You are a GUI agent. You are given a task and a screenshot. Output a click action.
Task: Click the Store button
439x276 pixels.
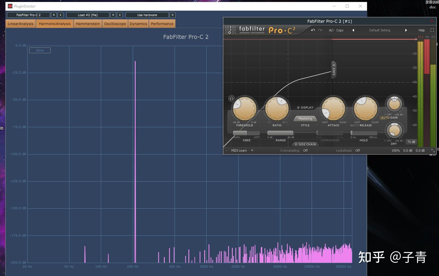click(x=40, y=50)
